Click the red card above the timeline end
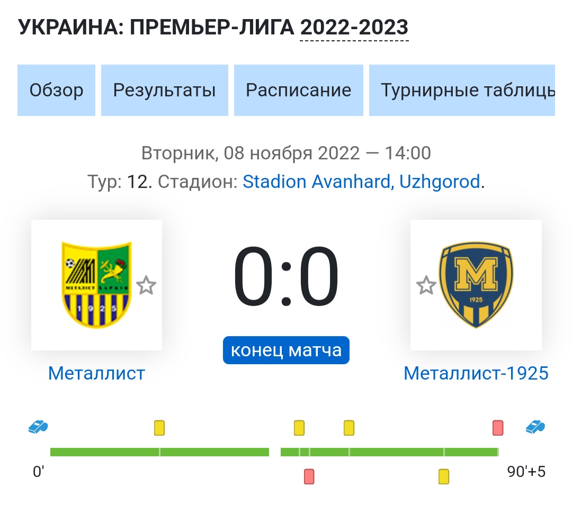This screenshot has height=505, width=572. click(498, 428)
